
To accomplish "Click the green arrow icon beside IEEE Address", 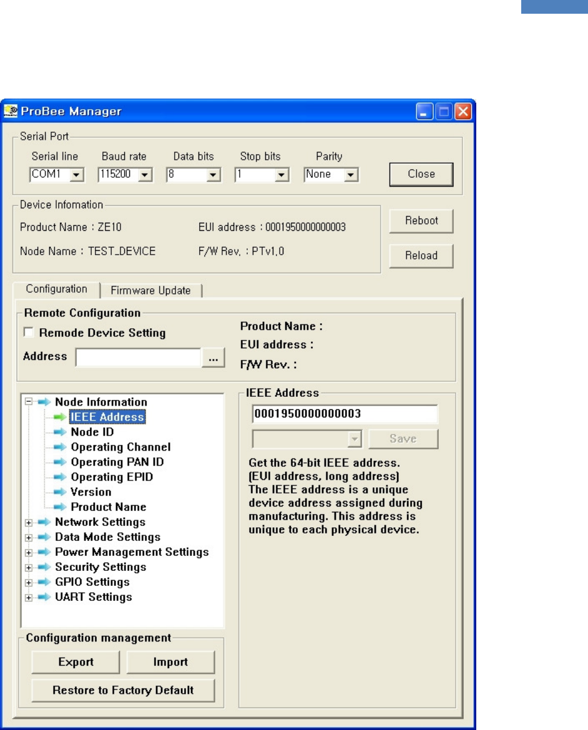I will point(60,417).
